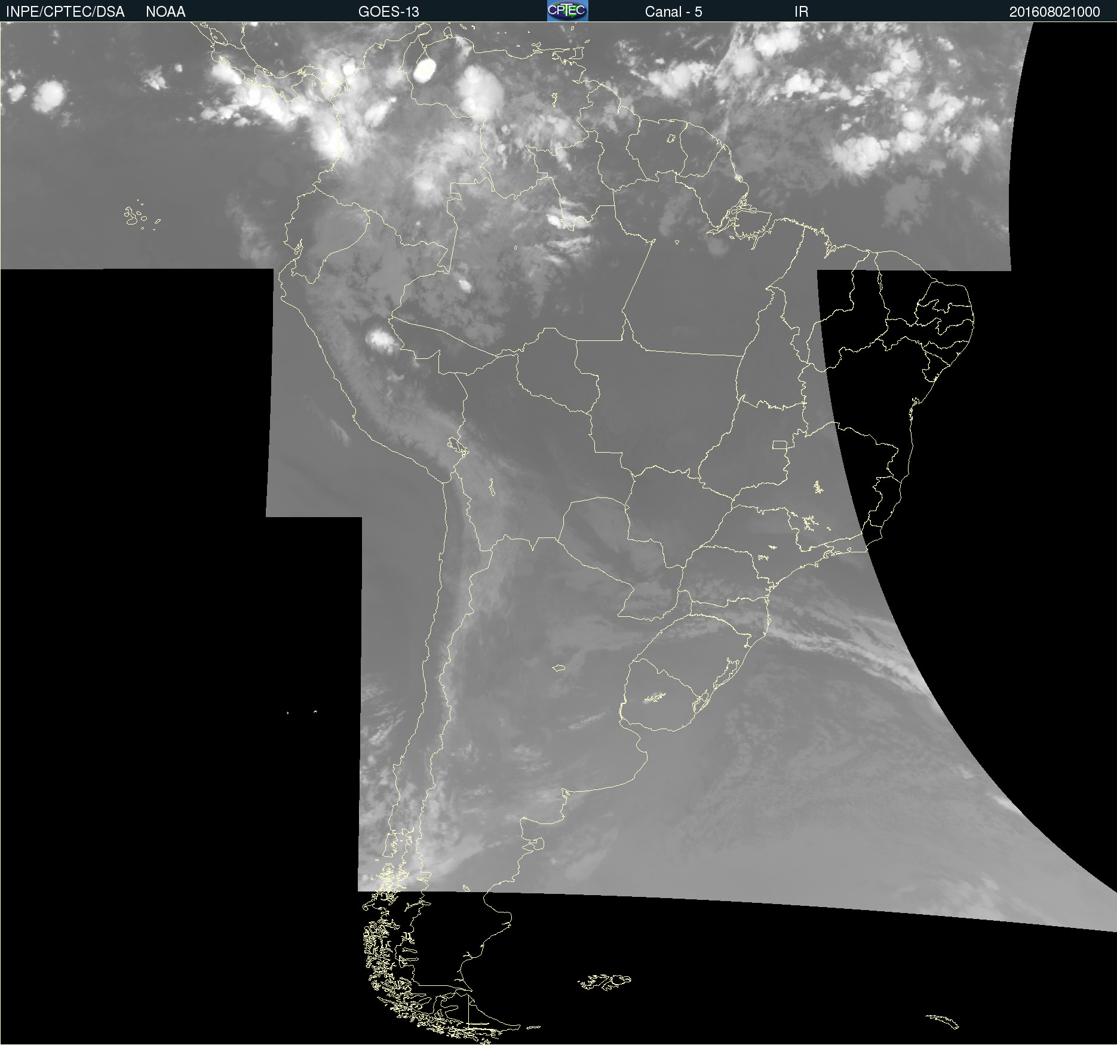Click the CPTEC logo in header
1117x1045 pixels.
coord(567,11)
